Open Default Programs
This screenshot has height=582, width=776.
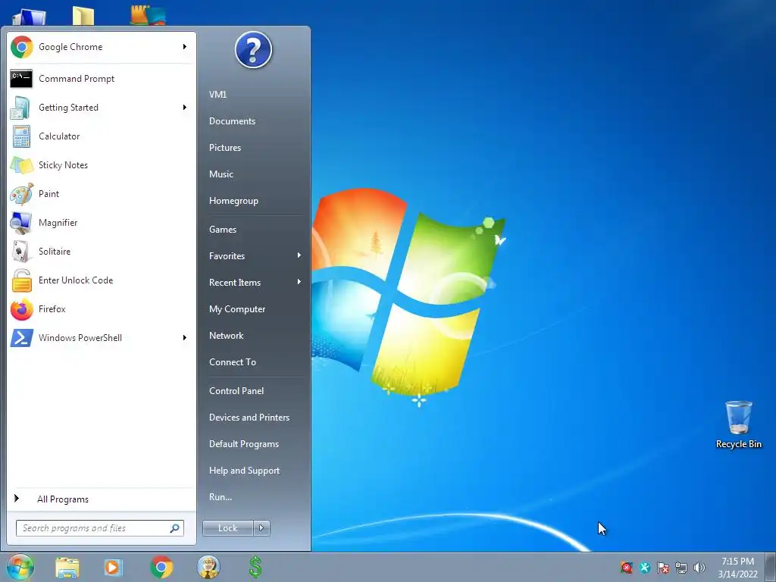(244, 444)
